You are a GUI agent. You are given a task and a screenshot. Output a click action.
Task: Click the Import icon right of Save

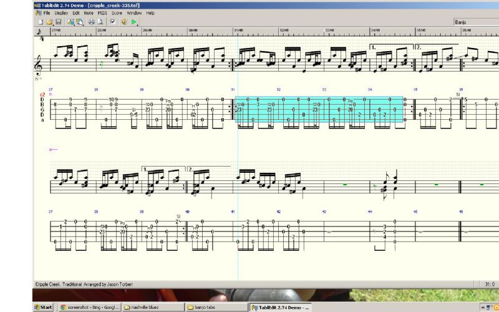coord(70,22)
